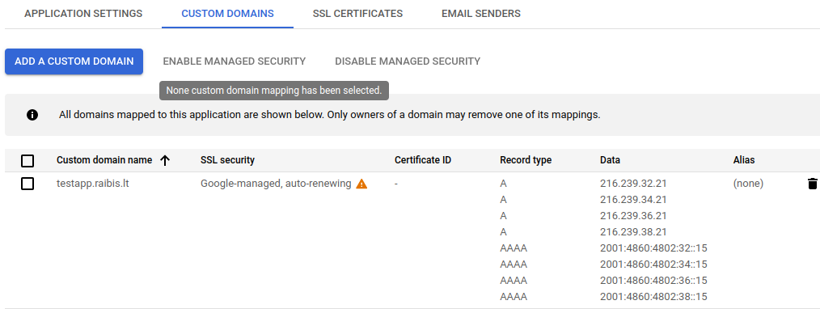This screenshot has height=309, width=820.
Task: Click the IP address 216.239.36.21
Action: (x=633, y=216)
